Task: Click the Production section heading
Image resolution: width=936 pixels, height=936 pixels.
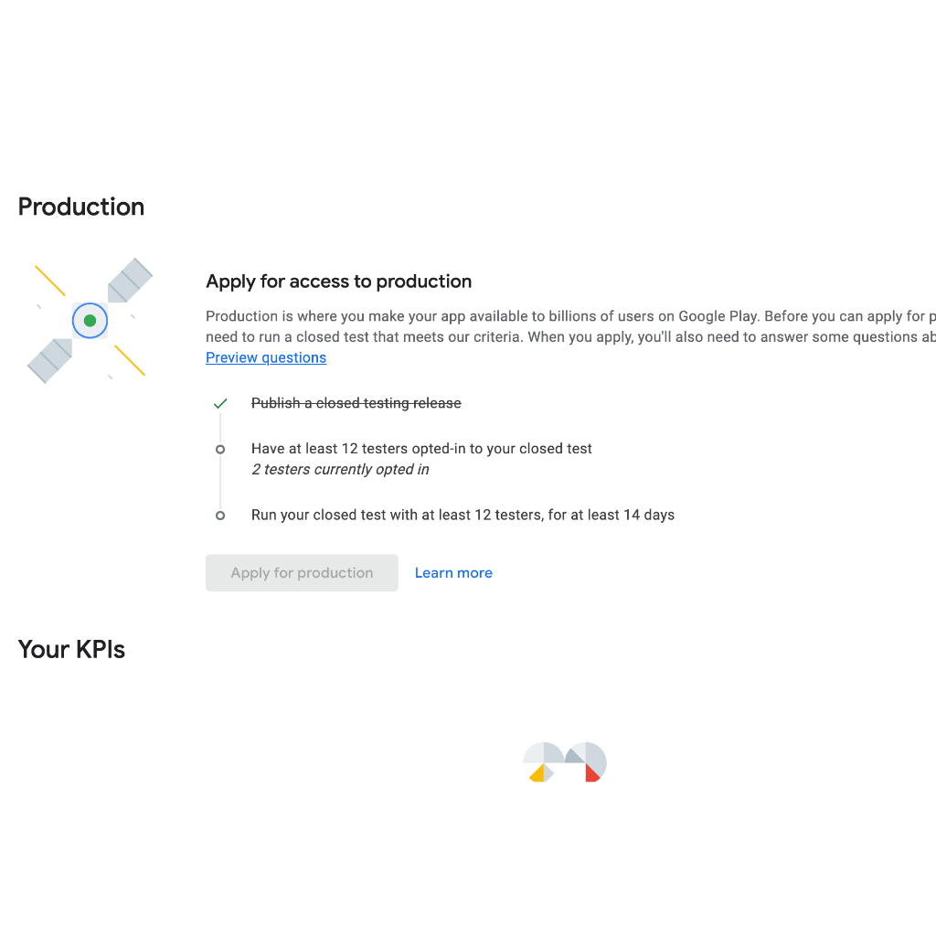Action: (81, 207)
